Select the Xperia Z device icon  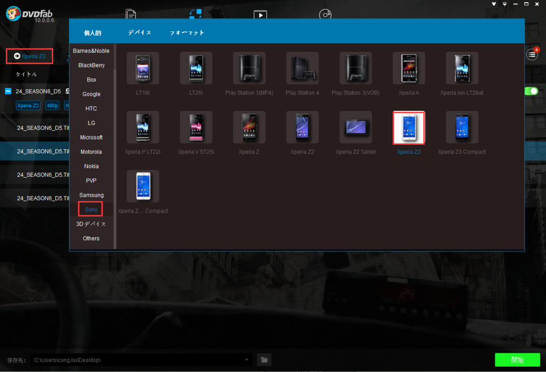tap(250, 127)
